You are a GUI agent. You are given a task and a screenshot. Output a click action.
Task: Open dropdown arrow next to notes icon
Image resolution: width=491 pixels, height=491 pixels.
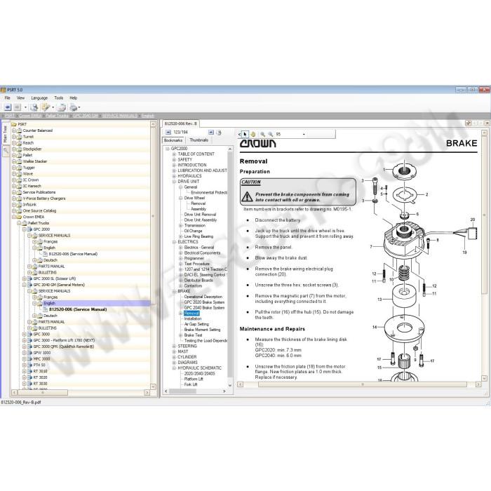click(x=53, y=108)
